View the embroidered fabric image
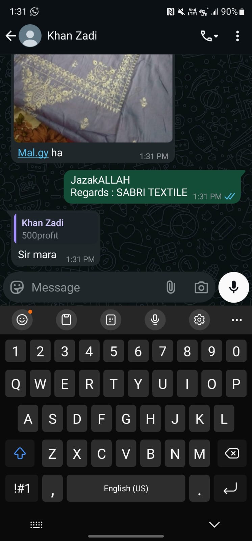The height and width of the screenshot is (541, 252). tap(93, 98)
